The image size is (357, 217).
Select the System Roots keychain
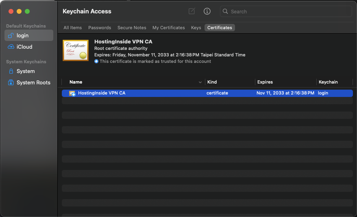tap(29, 82)
